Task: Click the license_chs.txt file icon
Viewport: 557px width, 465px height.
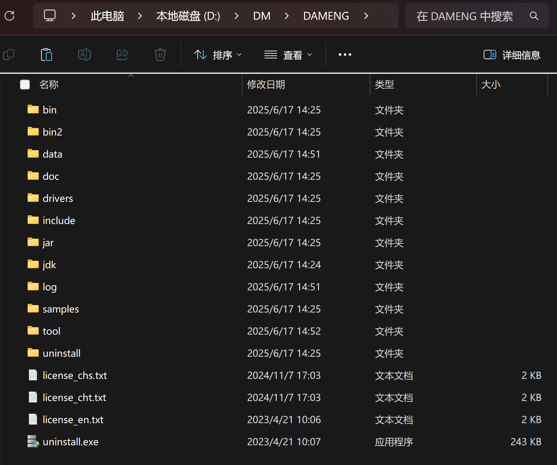Action: click(x=33, y=375)
